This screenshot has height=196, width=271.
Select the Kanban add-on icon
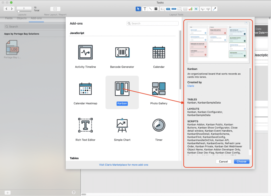[122, 88]
